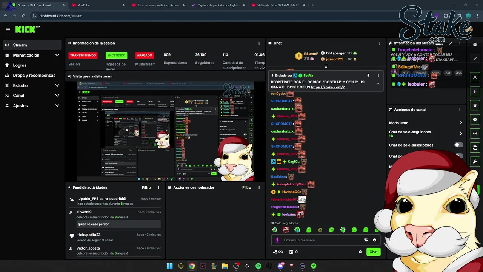Open the Windows Start menu
This screenshot has width=483, height=272.
tap(170, 266)
